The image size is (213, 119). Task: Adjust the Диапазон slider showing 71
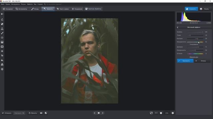[195, 47]
